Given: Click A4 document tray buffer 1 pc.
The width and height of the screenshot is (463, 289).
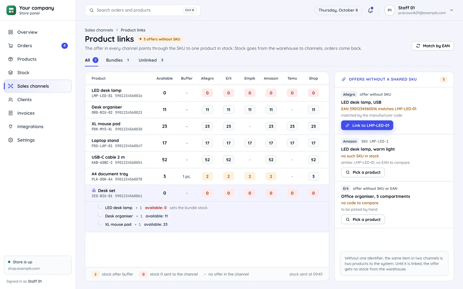Looking at the screenshot, I should (x=187, y=177).
